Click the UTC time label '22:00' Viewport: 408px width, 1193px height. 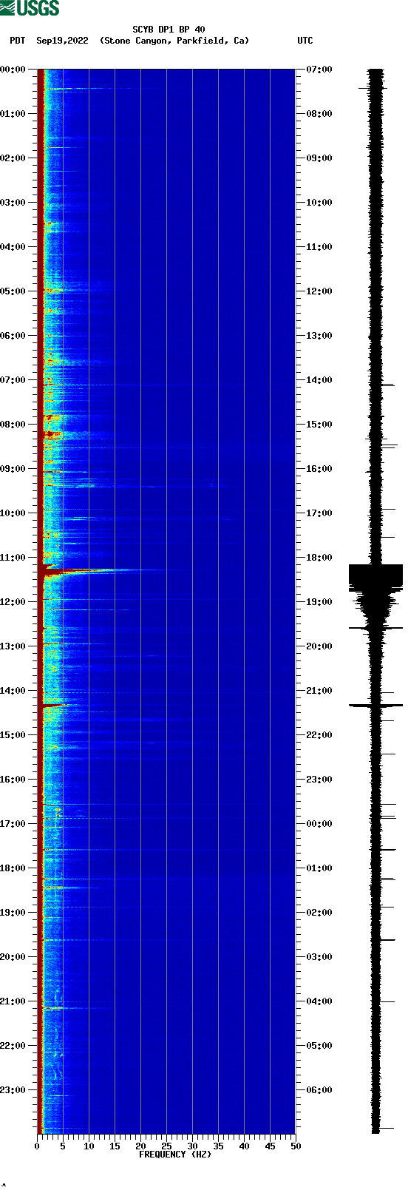coord(319,735)
